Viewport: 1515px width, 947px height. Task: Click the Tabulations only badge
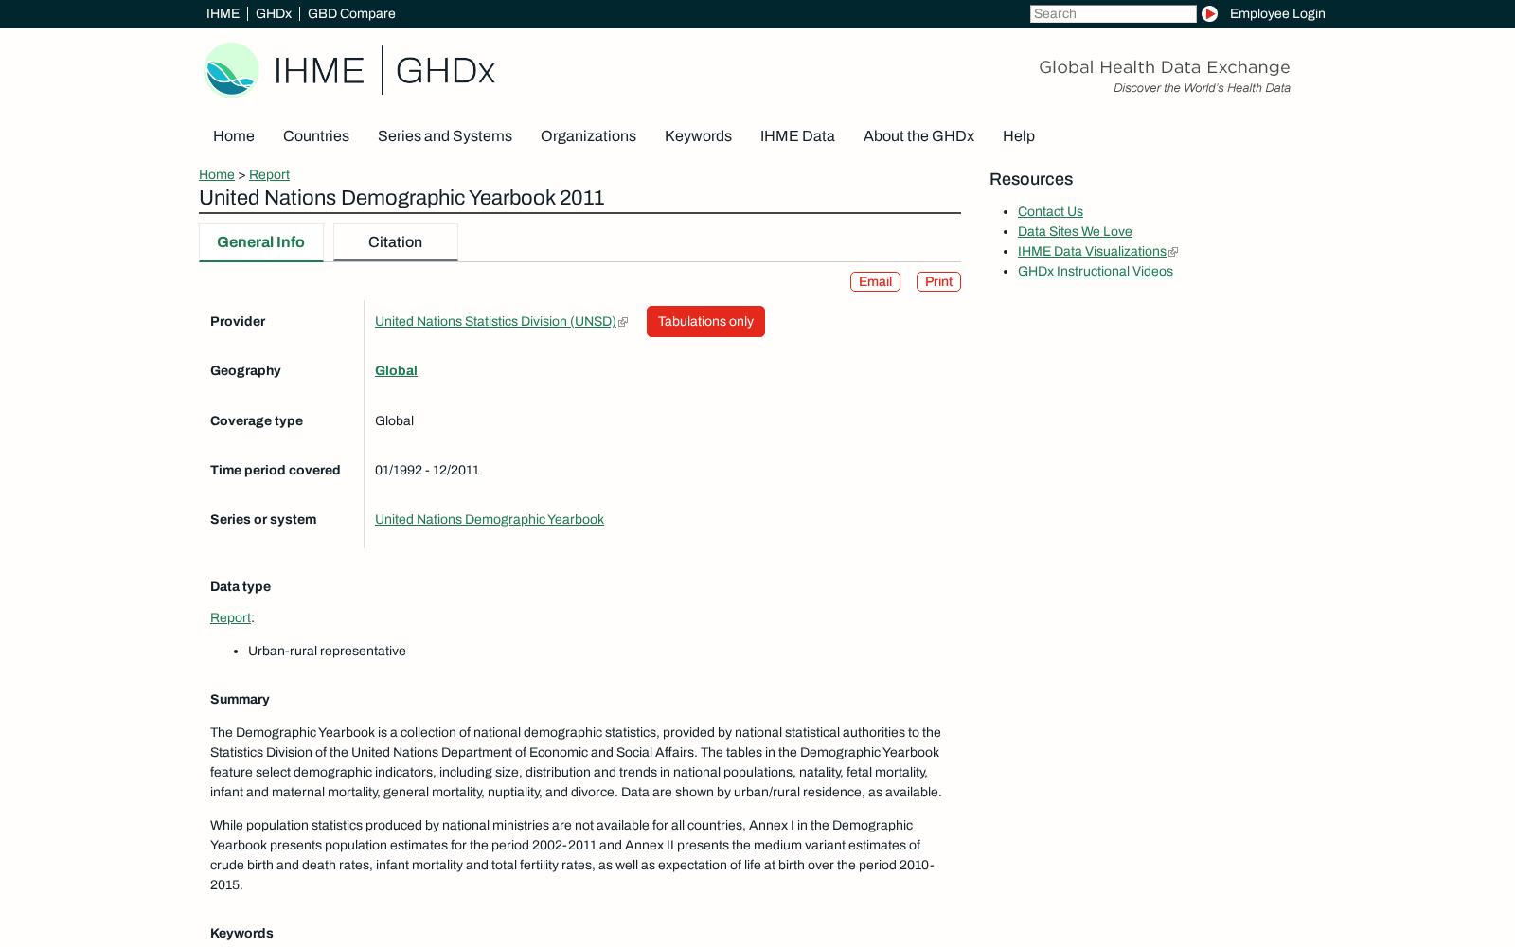pos(705,322)
